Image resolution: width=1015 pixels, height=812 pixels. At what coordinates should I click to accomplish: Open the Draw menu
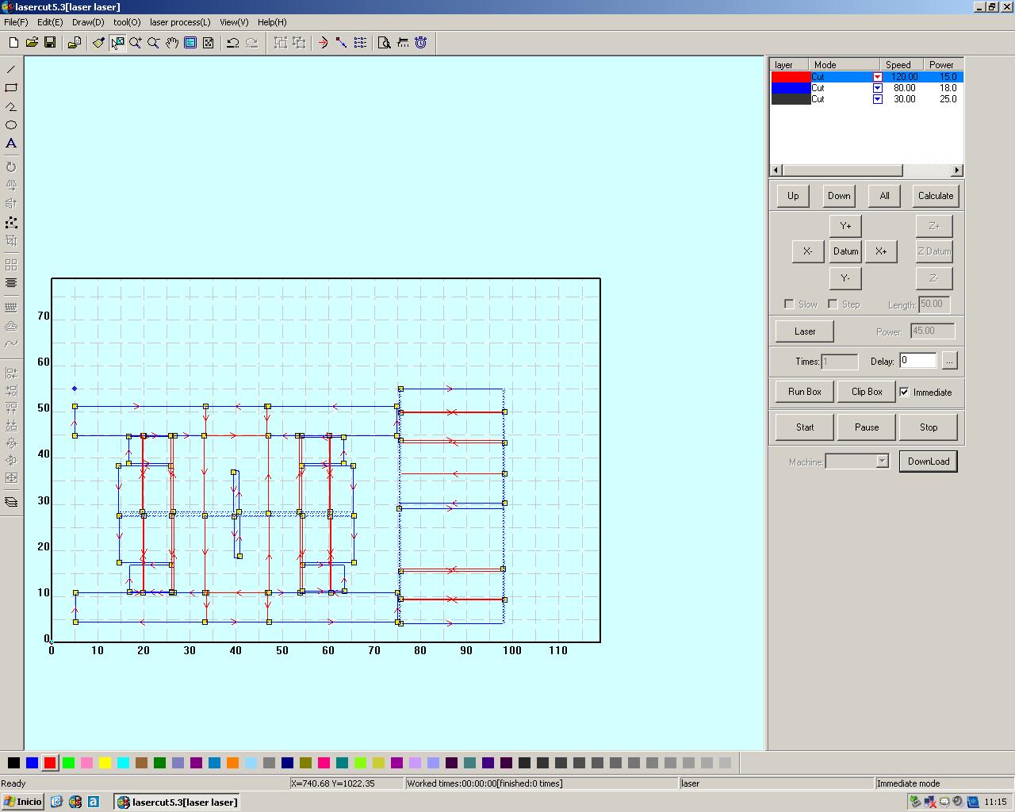(88, 22)
